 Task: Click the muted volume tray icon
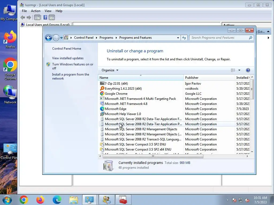tap(247, 200)
